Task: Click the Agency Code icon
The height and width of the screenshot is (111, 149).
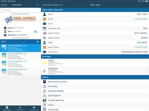Action: [x=45, y=38]
